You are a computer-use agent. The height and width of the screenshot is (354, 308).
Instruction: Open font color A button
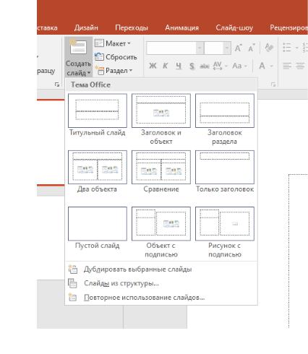point(262,66)
